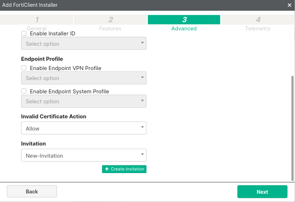Expand Invalid Certificate Action dropdown showing Allow
Screen dimensions: 295x202
pyautogui.click(x=84, y=128)
